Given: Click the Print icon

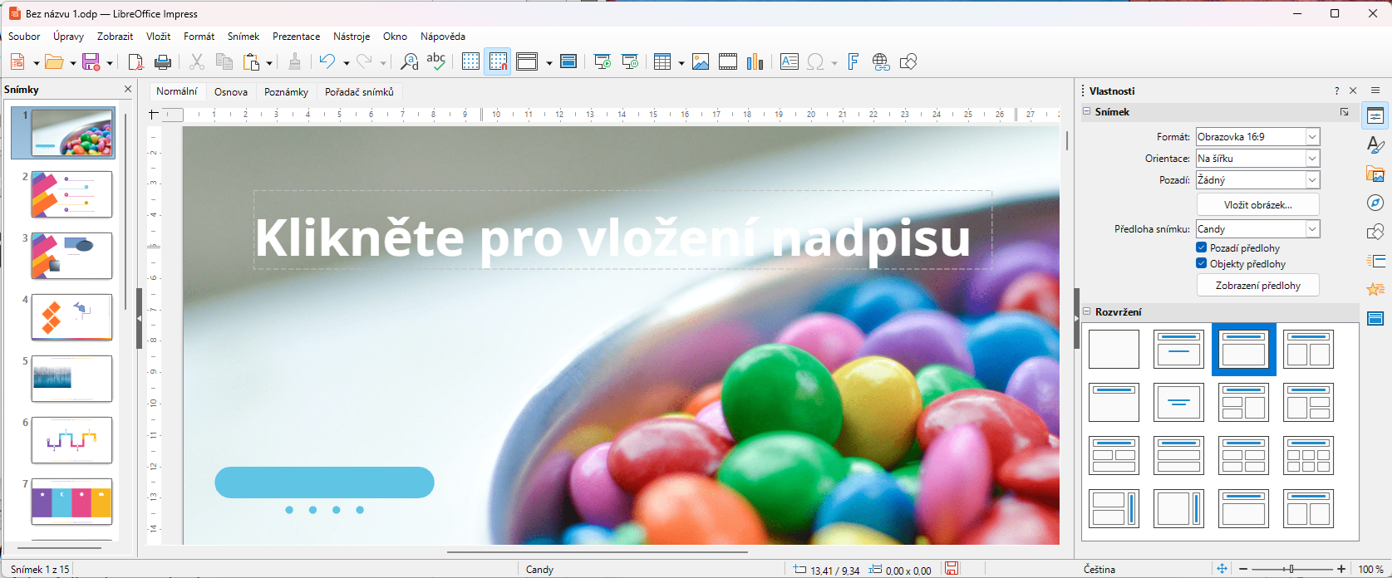Looking at the screenshot, I should point(163,61).
